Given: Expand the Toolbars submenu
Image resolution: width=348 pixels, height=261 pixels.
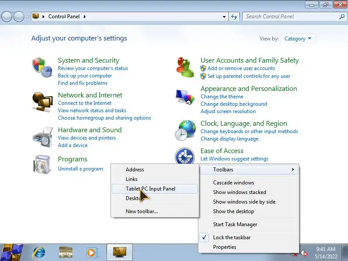Looking at the screenshot, I should 248,170.
